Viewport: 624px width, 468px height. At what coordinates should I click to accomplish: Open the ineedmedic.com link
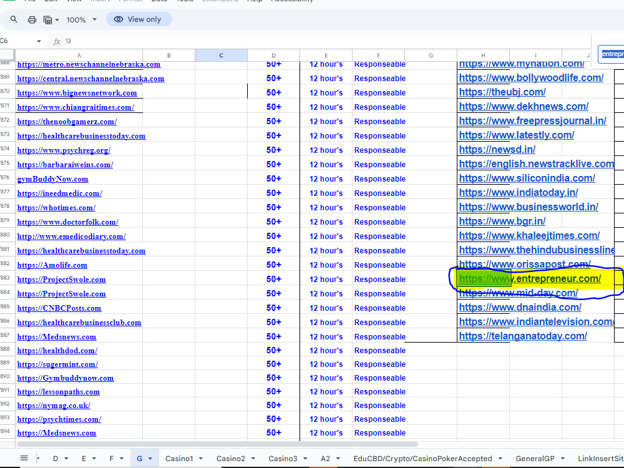click(59, 193)
